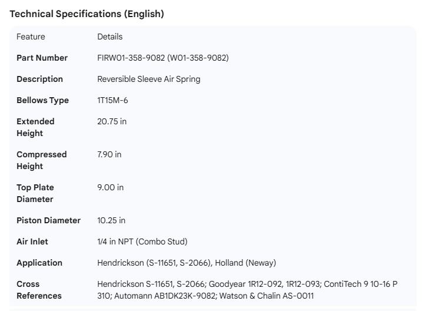Click the Piston Diameter label
Viewport: 422px width, 311px height.
(x=48, y=220)
